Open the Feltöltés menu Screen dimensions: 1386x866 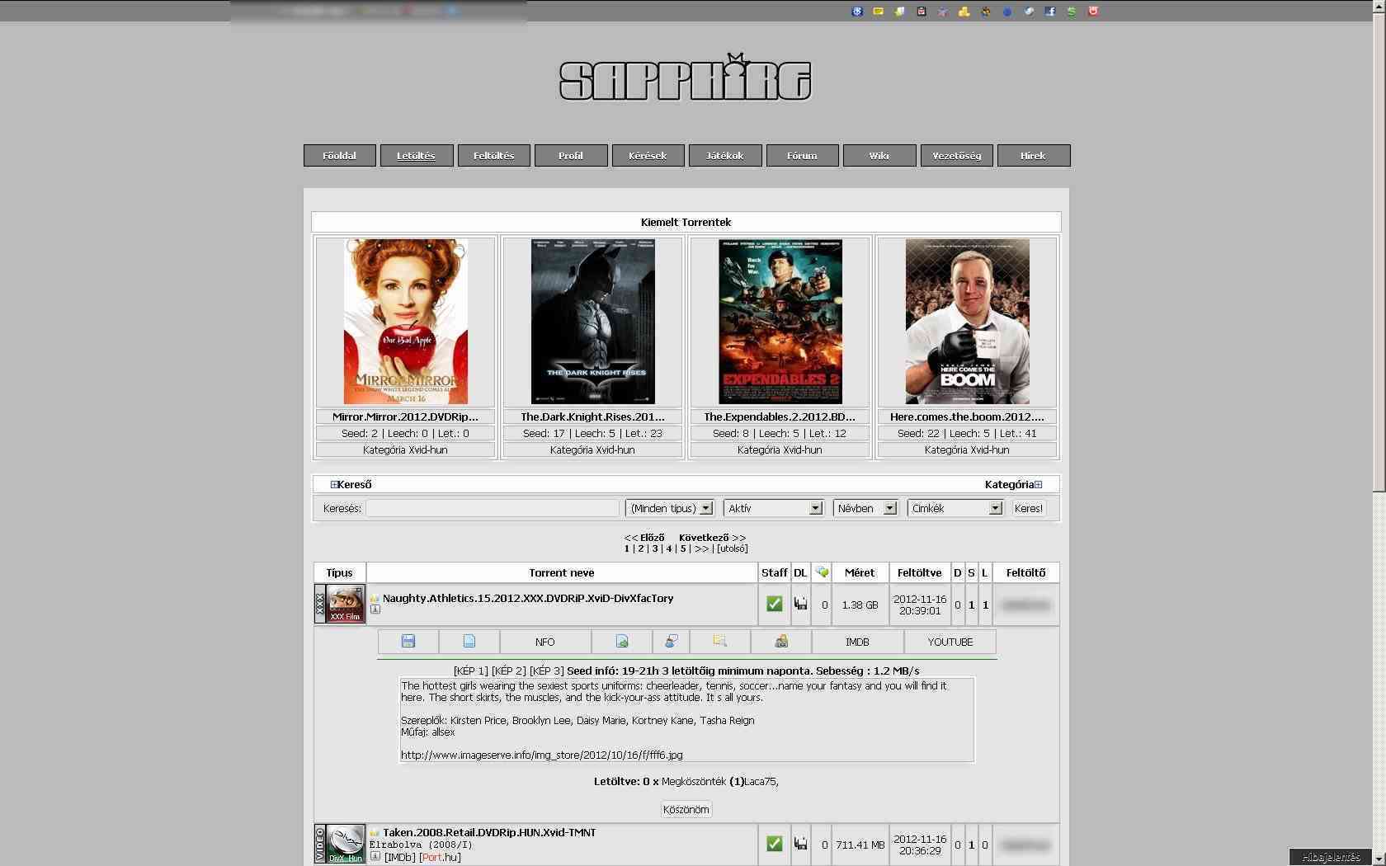pos(493,156)
